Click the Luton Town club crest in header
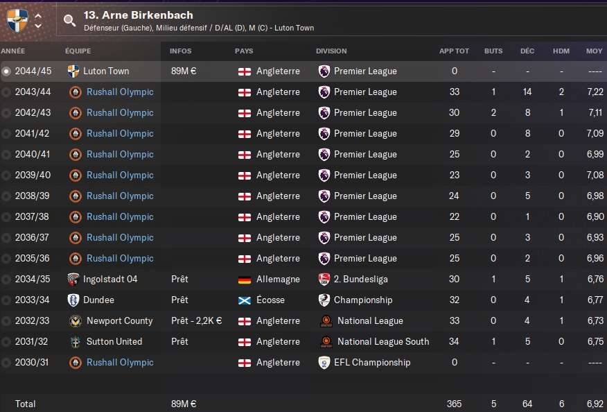 (17, 20)
